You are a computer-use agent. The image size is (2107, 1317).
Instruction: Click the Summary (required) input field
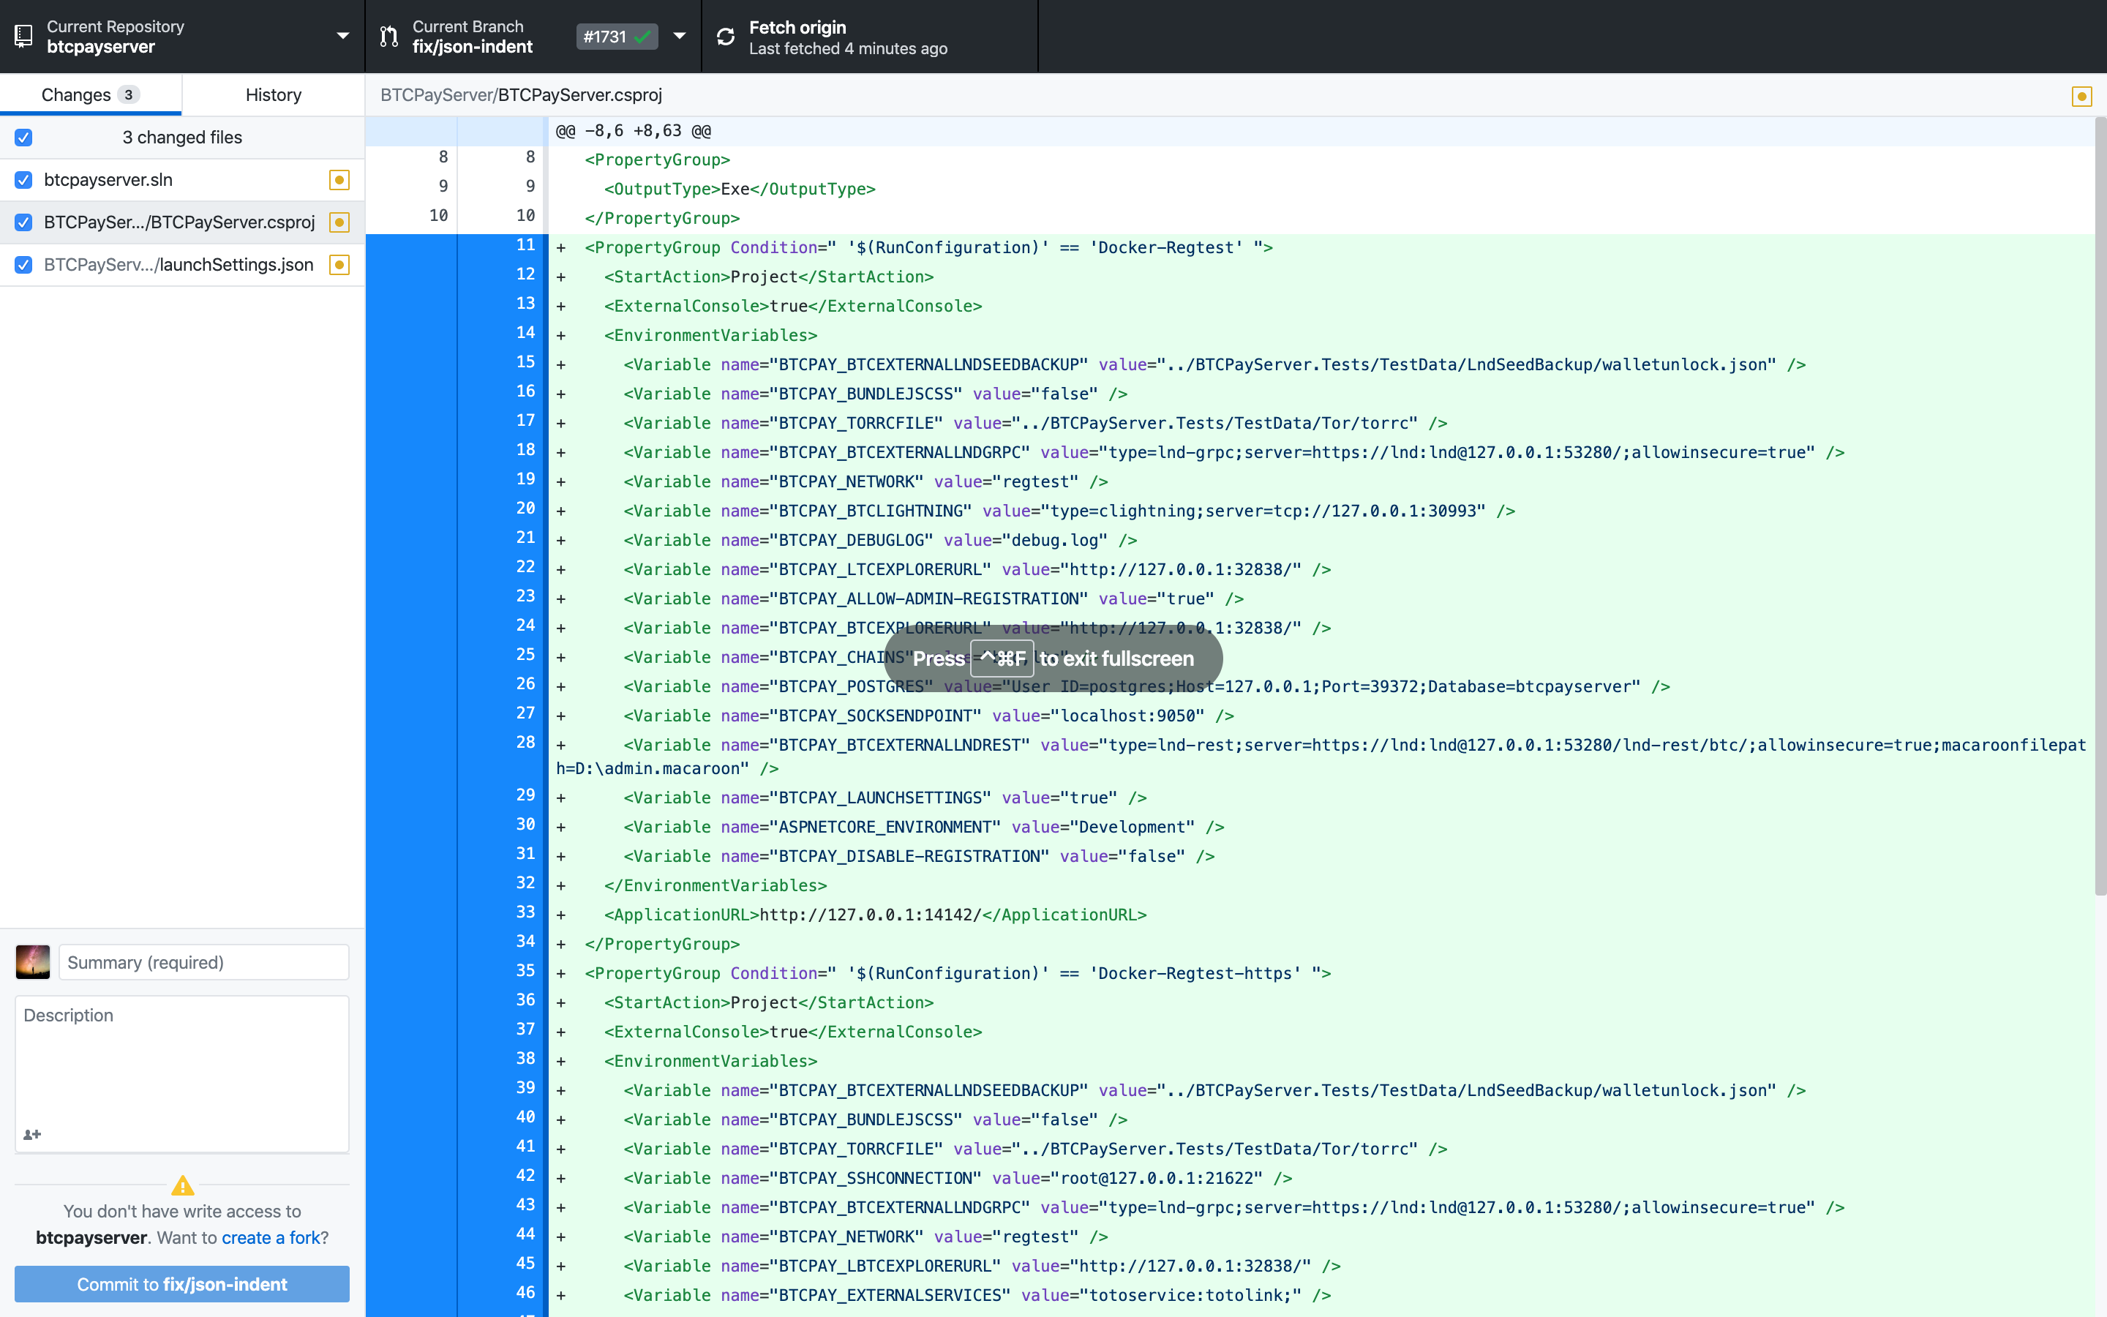point(203,962)
